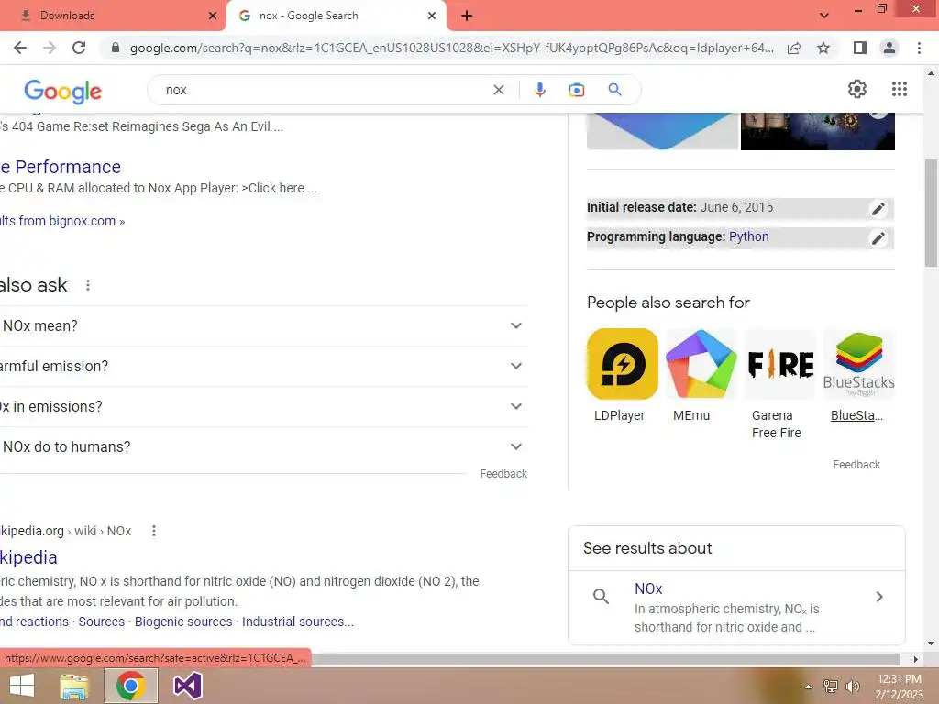Open the taskbar clock and date
The height and width of the screenshot is (704, 939).
coord(899,687)
